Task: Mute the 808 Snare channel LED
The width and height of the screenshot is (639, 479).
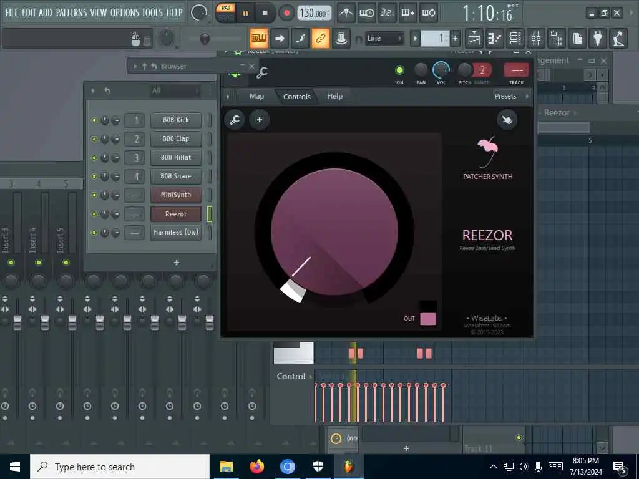Action: (x=94, y=177)
